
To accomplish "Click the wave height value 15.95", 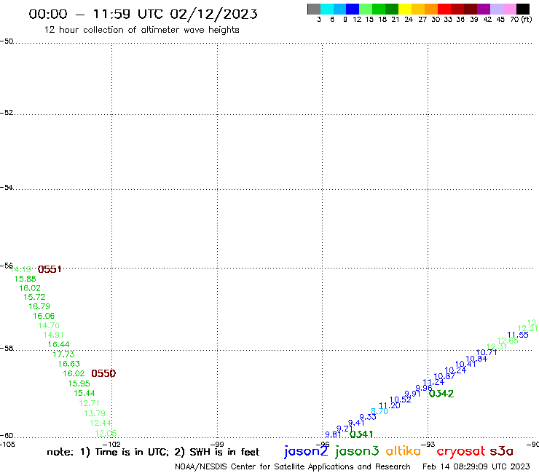I will click(79, 383).
